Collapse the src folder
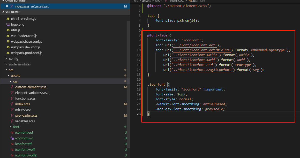300x158 pixels. pos(6,70)
